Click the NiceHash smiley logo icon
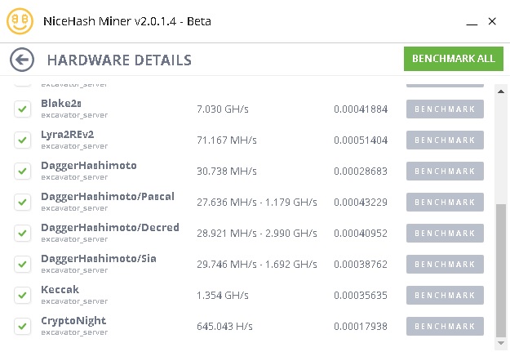 (x=20, y=21)
